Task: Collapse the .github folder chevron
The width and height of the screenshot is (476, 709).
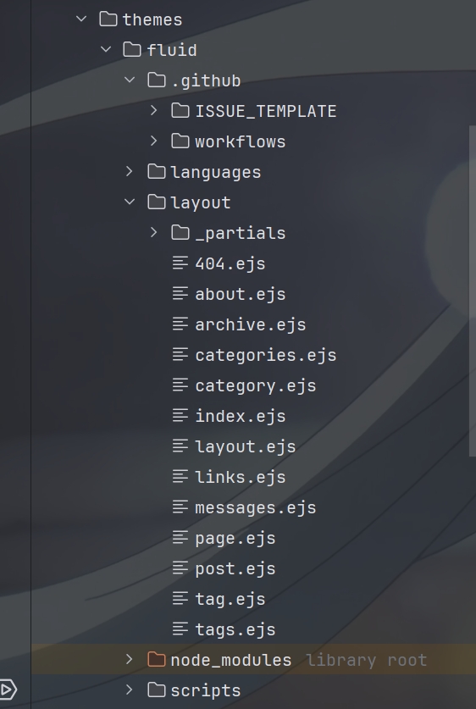Action: click(x=130, y=80)
